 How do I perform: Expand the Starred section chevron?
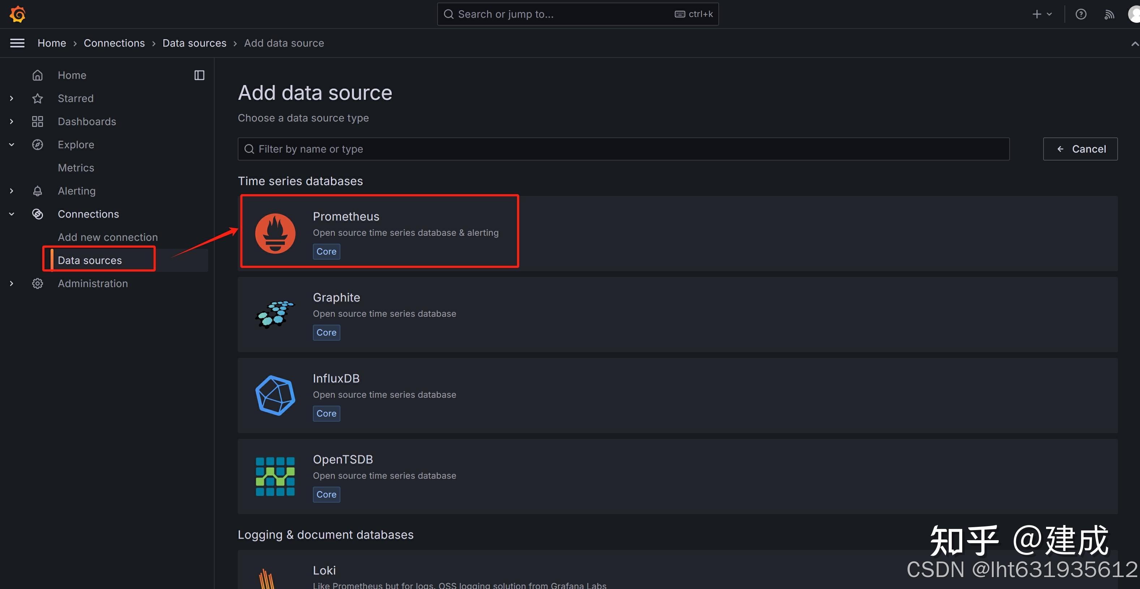click(x=11, y=98)
